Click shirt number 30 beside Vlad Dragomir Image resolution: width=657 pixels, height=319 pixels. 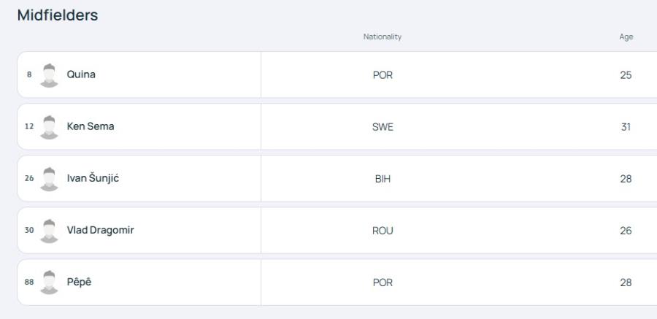pos(29,230)
